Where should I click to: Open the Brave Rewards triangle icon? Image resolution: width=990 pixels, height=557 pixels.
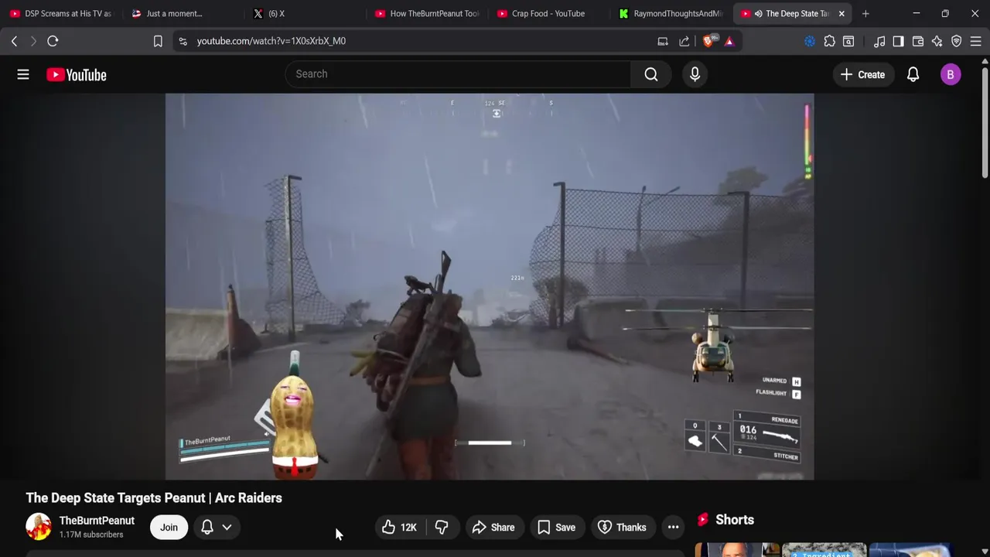[x=729, y=41]
